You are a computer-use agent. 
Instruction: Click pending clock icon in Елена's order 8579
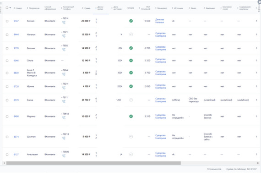pyautogui.click(x=131, y=100)
